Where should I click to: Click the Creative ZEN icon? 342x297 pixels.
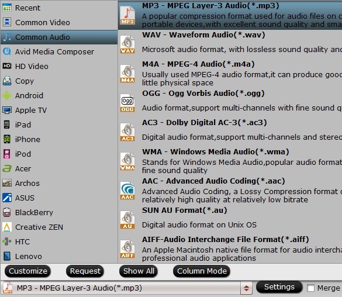7,227
